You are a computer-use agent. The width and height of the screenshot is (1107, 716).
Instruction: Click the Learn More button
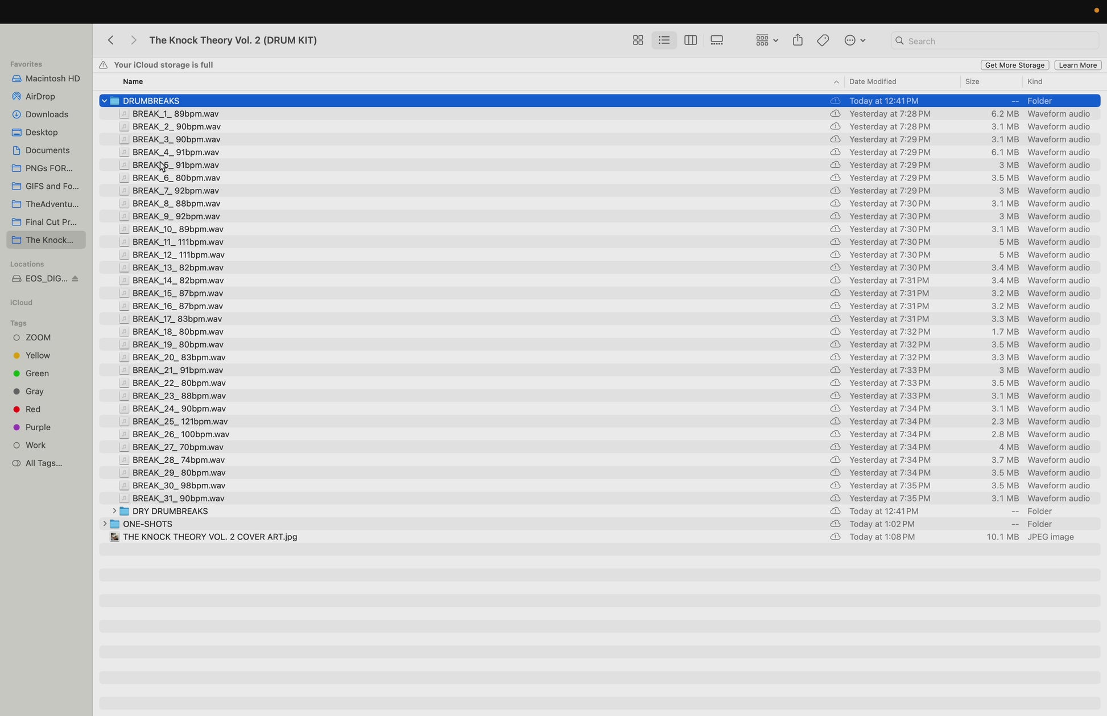1077,65
